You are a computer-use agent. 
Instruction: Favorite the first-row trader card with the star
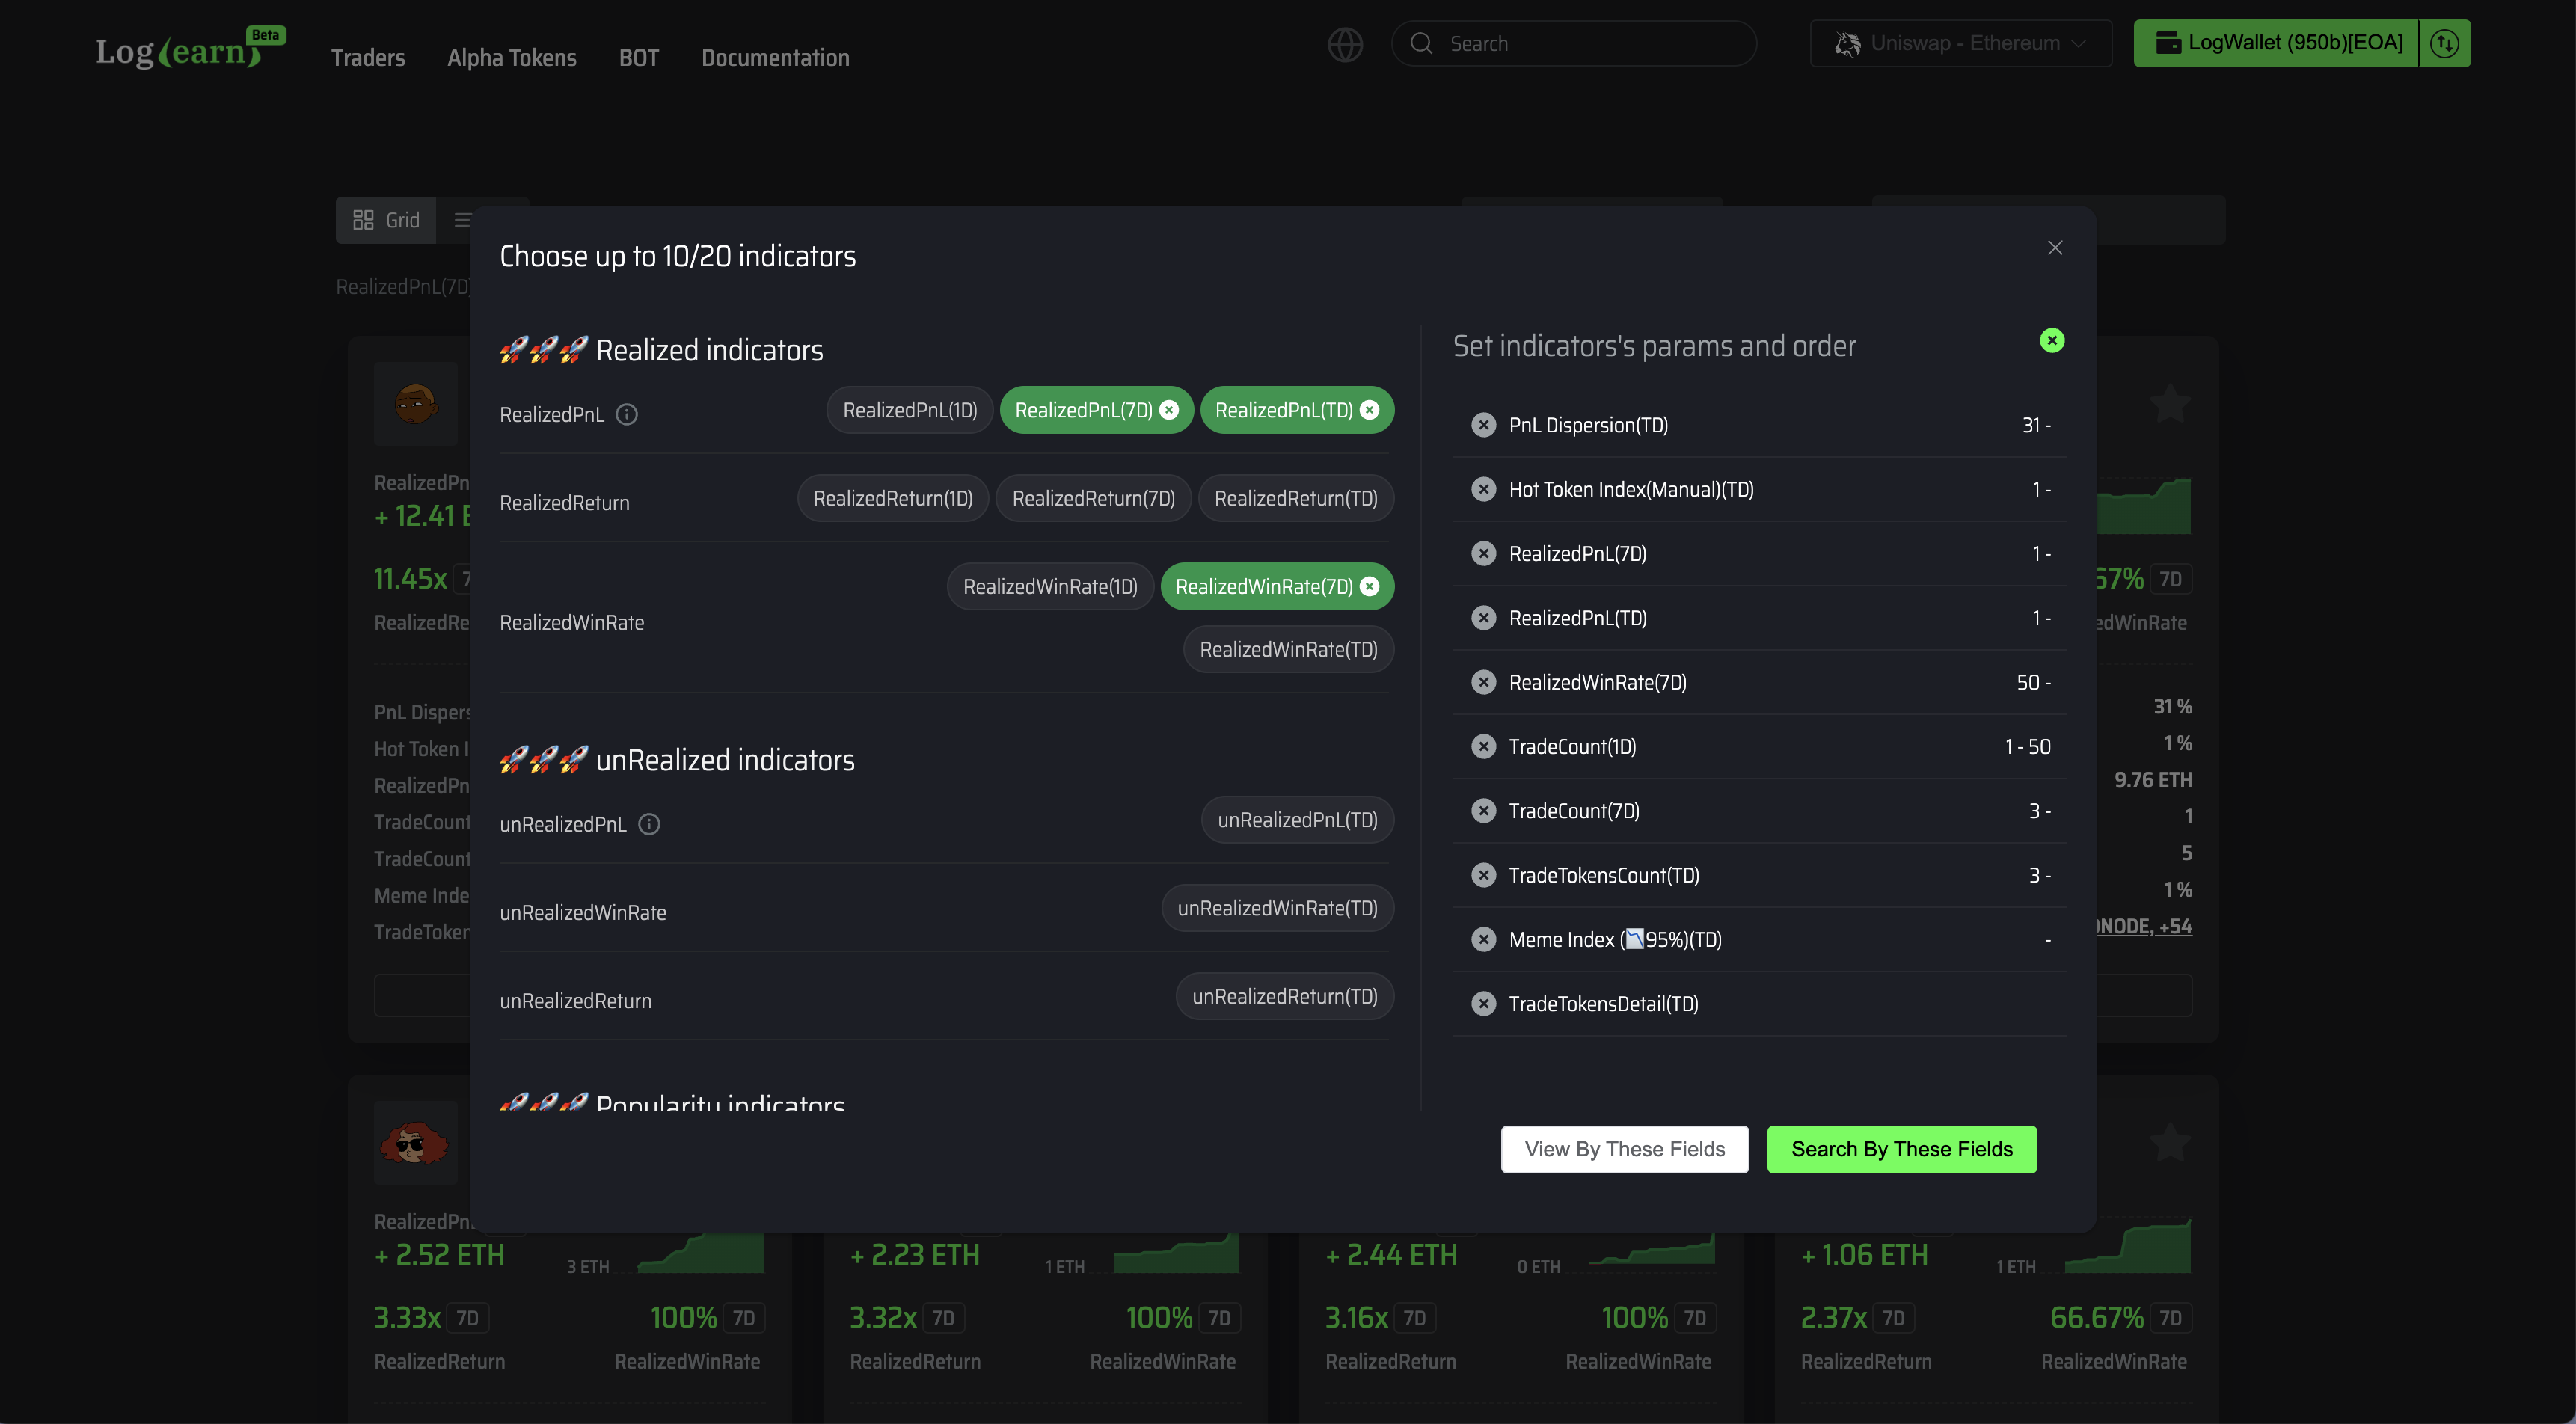point(2170,403)
